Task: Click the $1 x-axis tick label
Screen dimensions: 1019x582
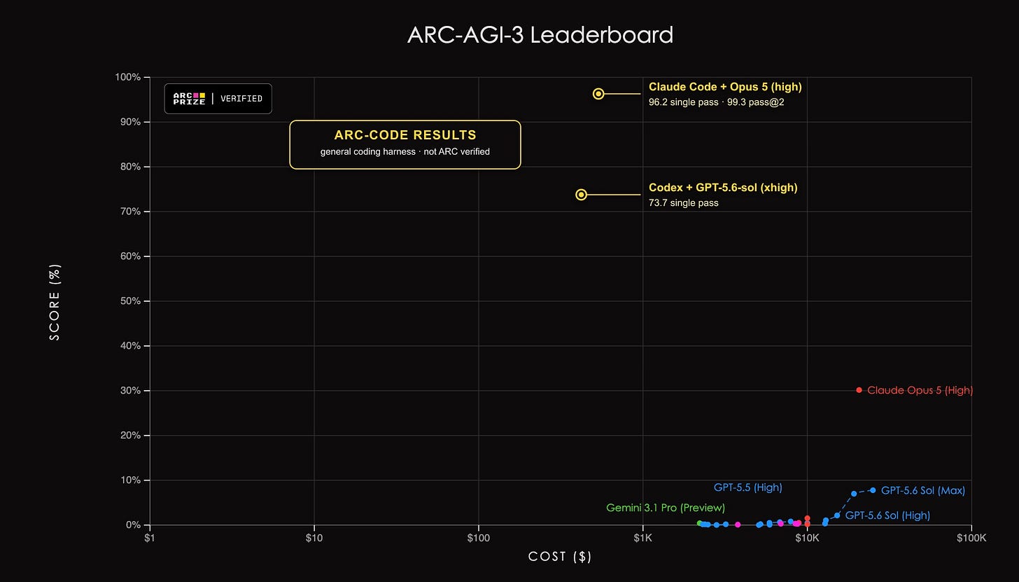Action: pos(149,539)
